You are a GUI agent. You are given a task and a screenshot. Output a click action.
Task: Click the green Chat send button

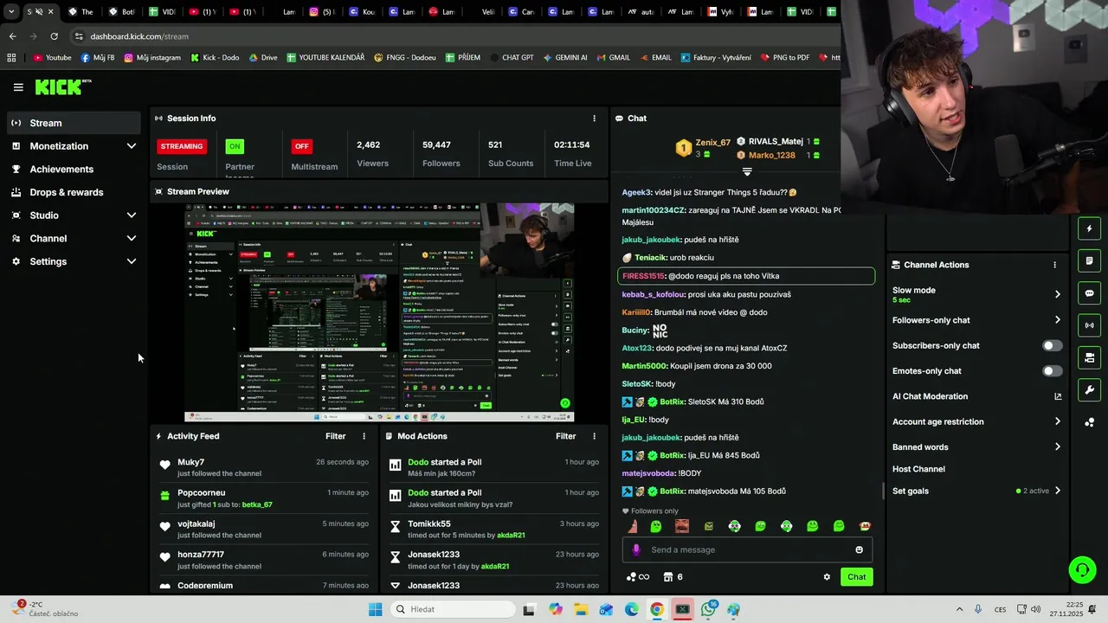[x=856, y=577]
